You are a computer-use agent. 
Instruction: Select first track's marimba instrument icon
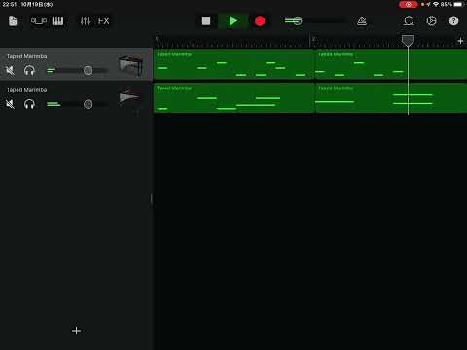coord(130,65)
